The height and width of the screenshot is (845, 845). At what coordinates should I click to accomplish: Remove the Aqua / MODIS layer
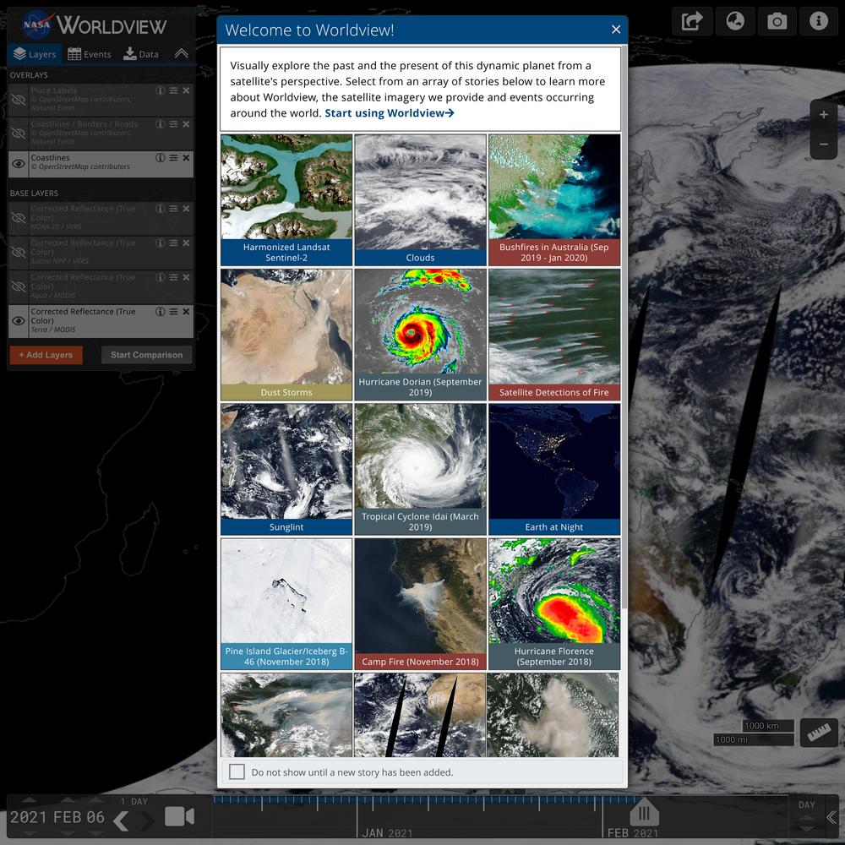(x=186, y=277)
